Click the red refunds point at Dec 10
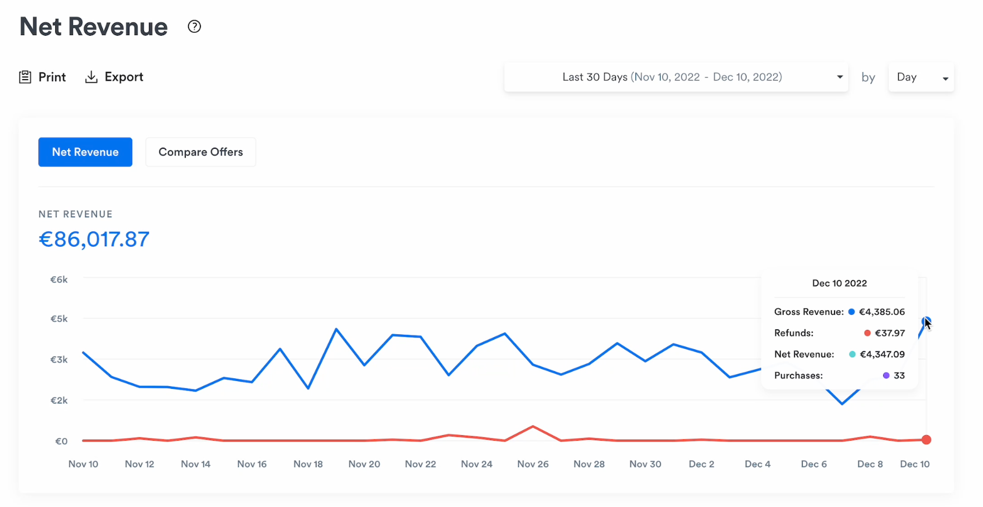The height and width of the screenshot is (507, 983). click(x=926, y=440)
